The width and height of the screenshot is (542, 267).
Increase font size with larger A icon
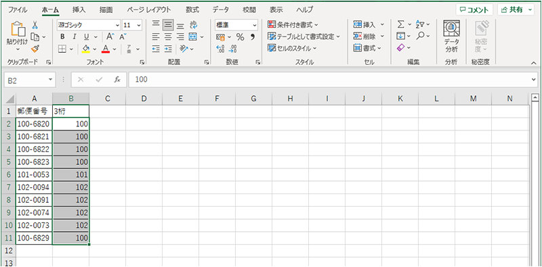(x=110, y=37)
